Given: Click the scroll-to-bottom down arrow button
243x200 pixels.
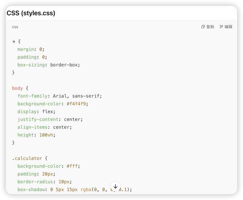Looking at the screenshot, I should click(x=115, y=186).
